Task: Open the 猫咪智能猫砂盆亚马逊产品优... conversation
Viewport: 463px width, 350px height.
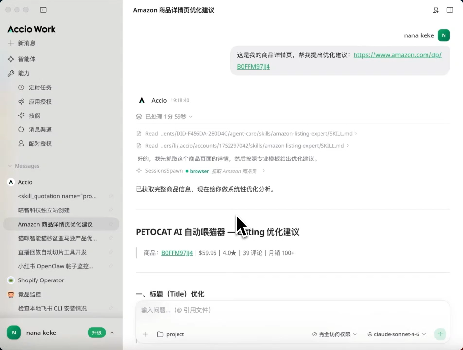Action: click(57, 238)
